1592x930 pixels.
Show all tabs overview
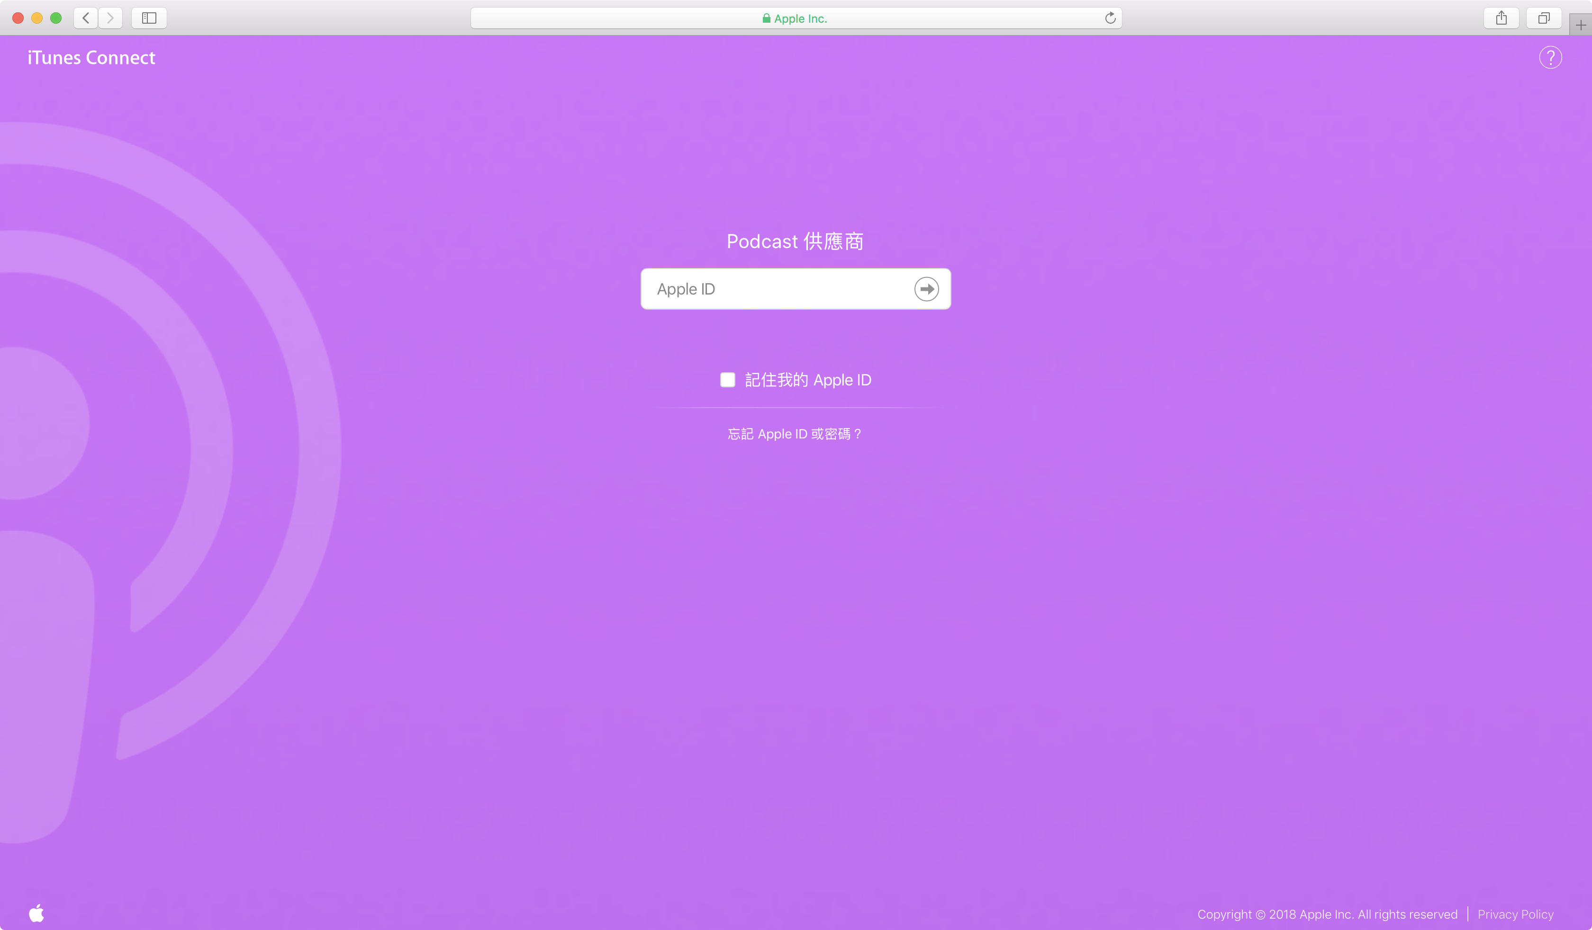pyautogui.click(x=1543, y=18)
